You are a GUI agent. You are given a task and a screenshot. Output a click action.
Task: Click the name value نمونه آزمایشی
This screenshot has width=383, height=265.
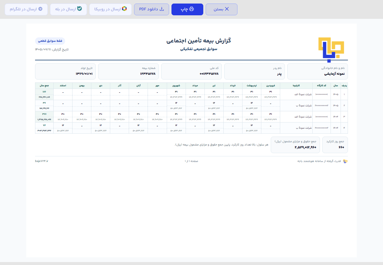pos(334,74)
